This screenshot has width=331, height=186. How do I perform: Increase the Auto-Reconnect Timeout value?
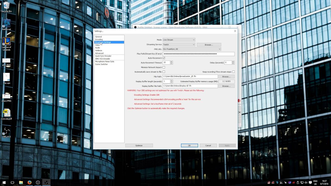click(171, 62)
